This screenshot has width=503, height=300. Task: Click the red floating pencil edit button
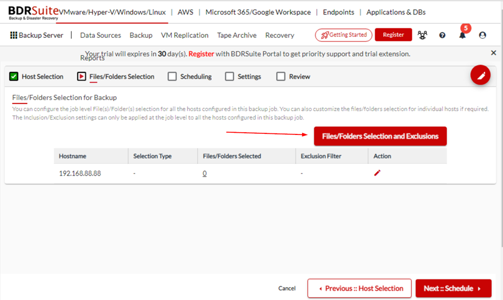480,75
